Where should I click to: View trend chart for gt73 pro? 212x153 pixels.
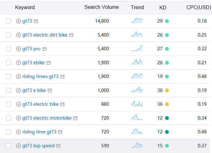(x=137, y=48)
